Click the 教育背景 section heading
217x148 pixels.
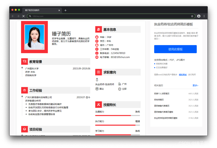click(x=36, y=62)
